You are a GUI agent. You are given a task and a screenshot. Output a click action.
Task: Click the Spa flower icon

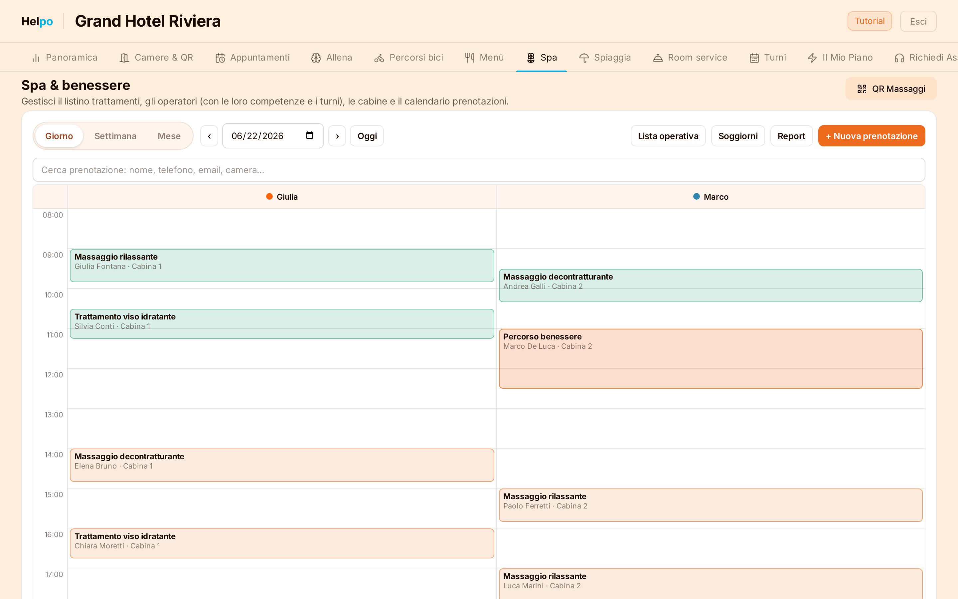[531, 58]
